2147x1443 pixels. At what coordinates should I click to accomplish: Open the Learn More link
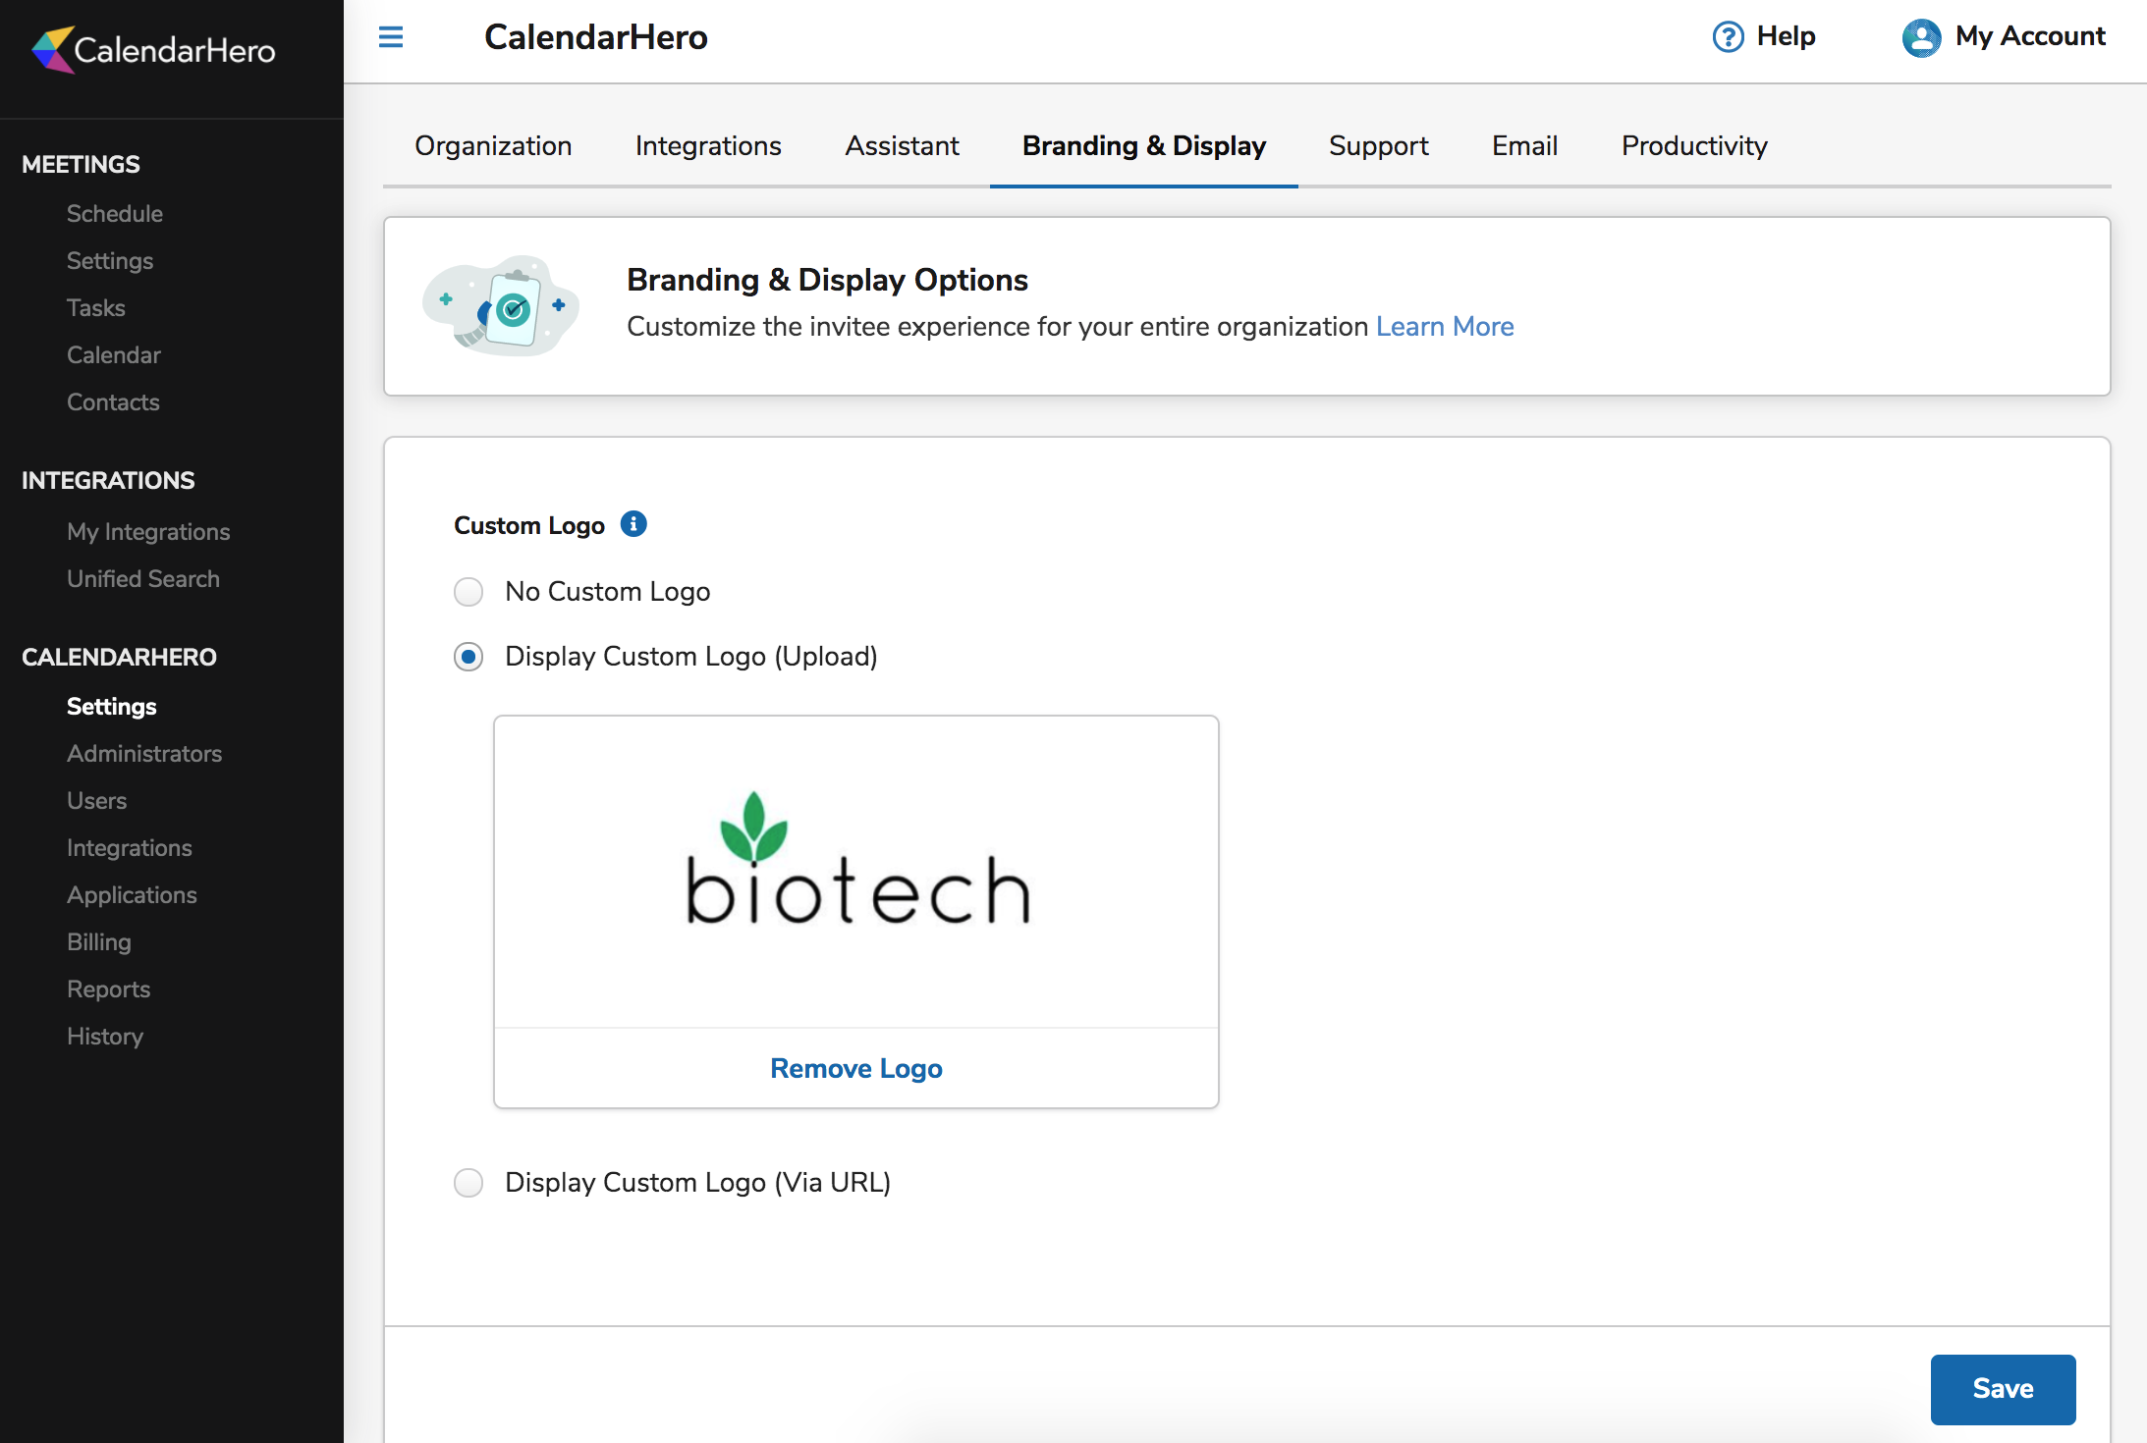point(1445,326)
